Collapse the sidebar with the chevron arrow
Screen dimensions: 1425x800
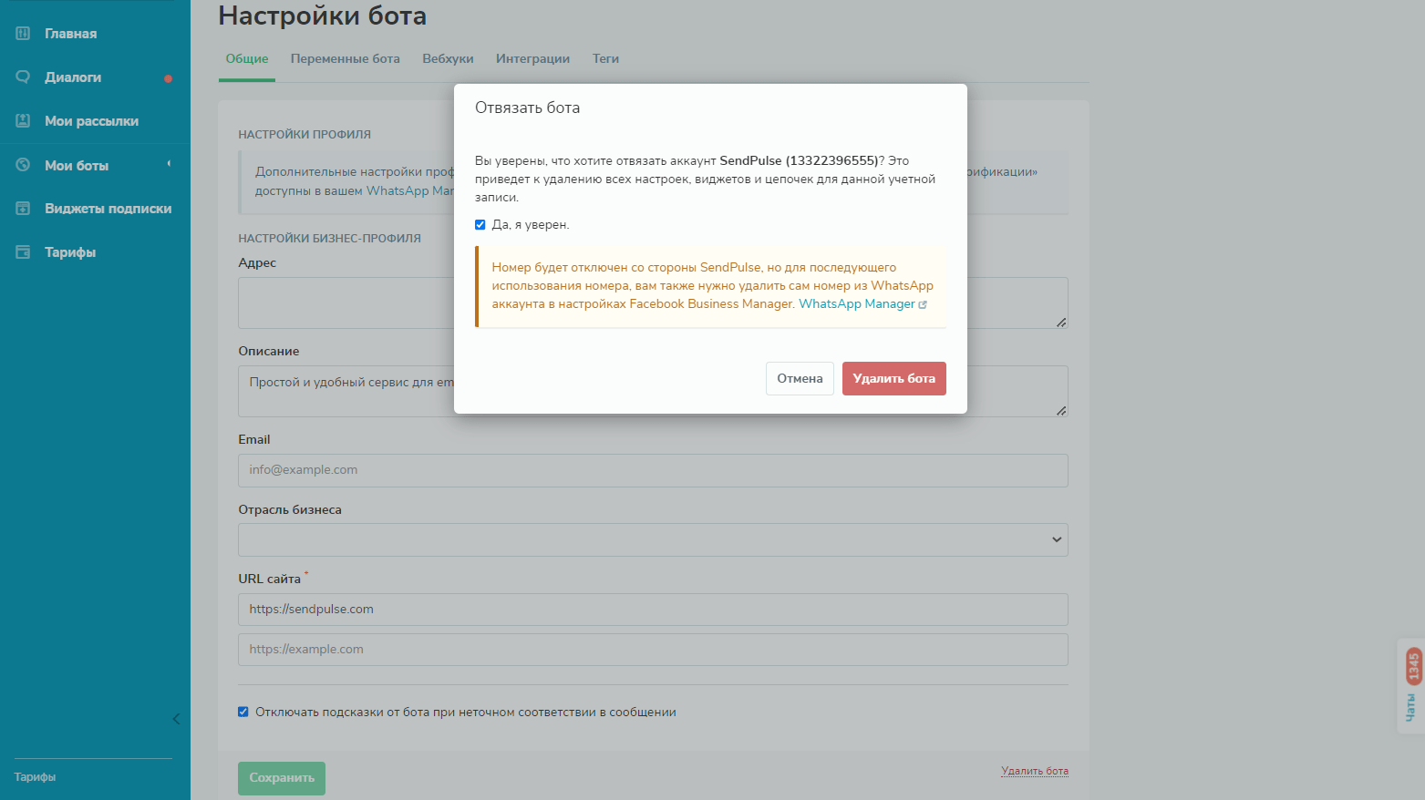tap(176, 719)
